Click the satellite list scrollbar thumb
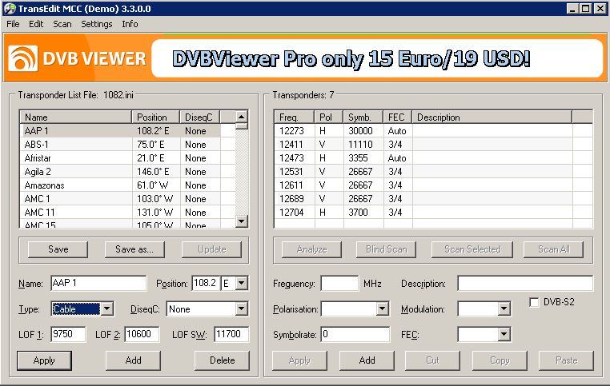610x386 pixels. 242,125
